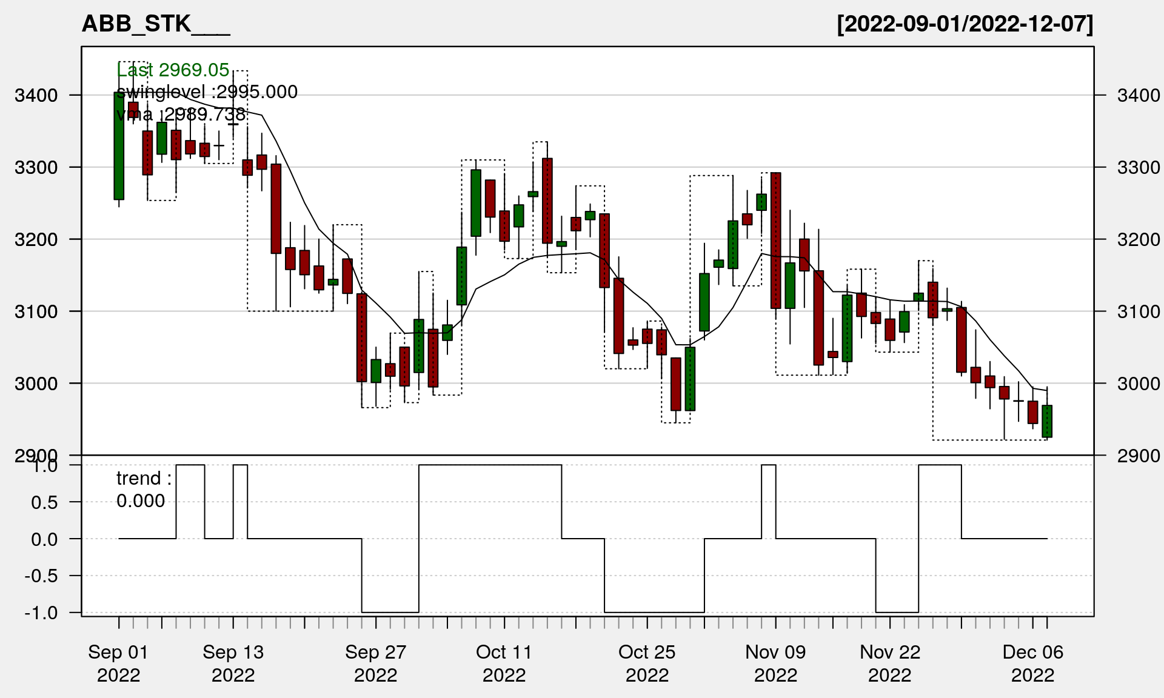Click the last green candle on Dec 07

1047,421
